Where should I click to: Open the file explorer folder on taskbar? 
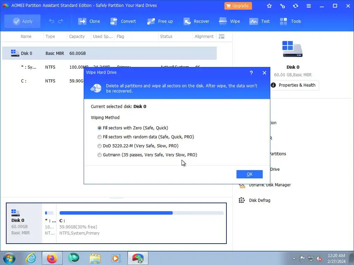click(95, 258)
